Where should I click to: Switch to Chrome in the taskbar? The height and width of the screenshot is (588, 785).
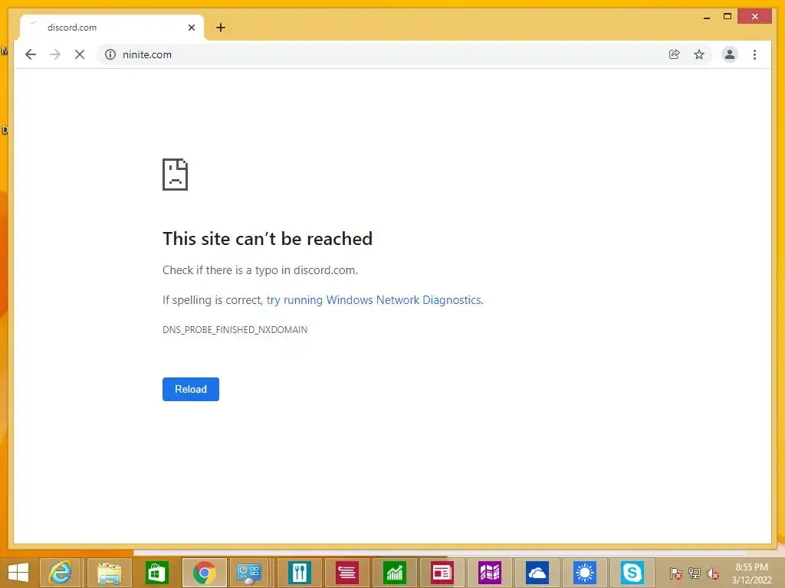(x=204, y=573)
